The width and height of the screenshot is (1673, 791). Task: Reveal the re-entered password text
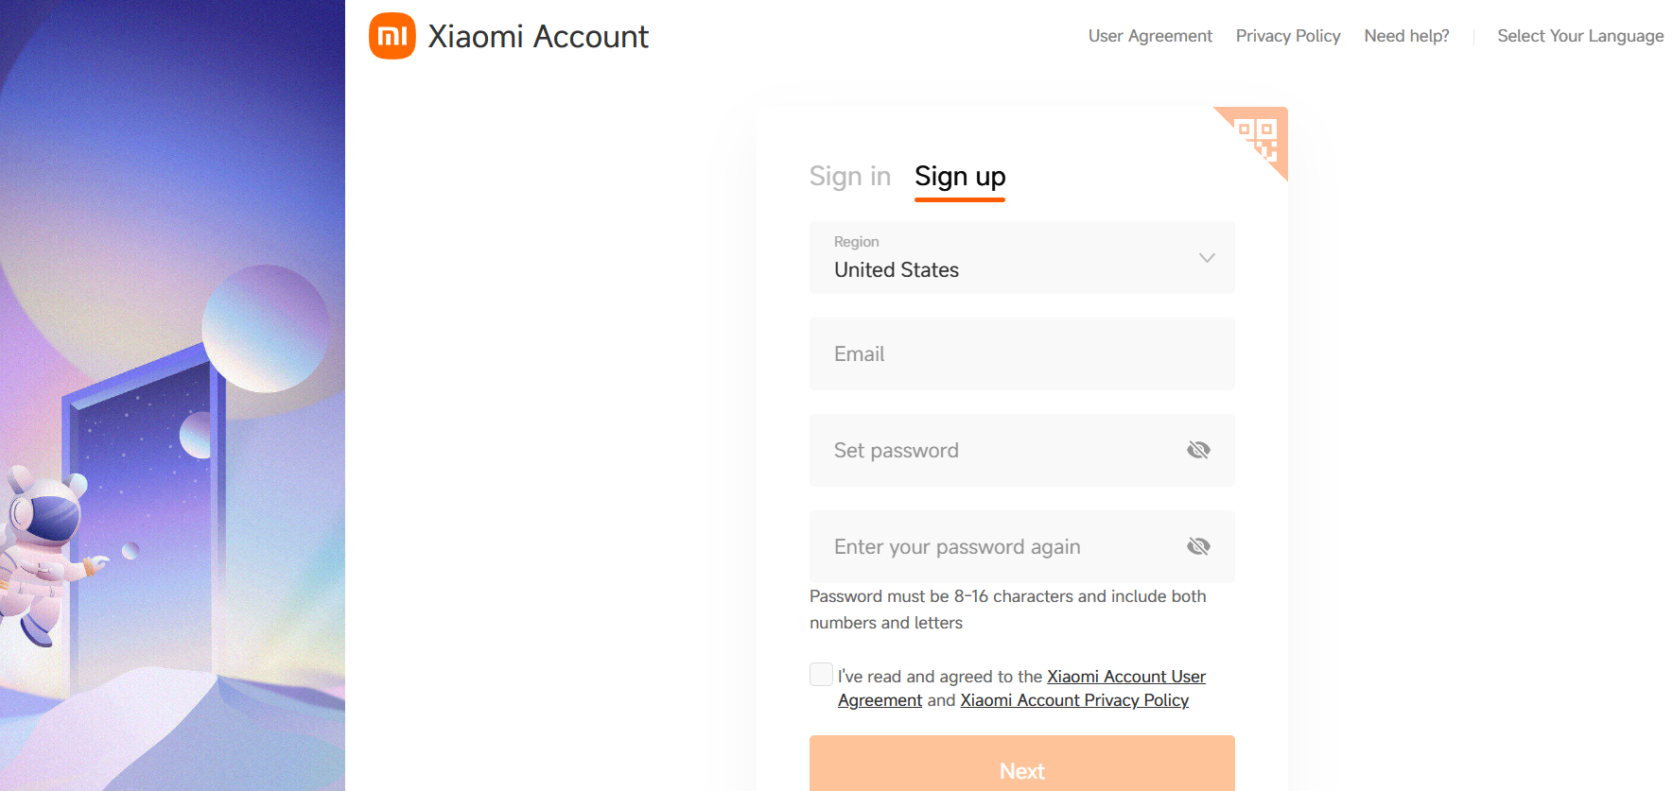(1198, 546)
